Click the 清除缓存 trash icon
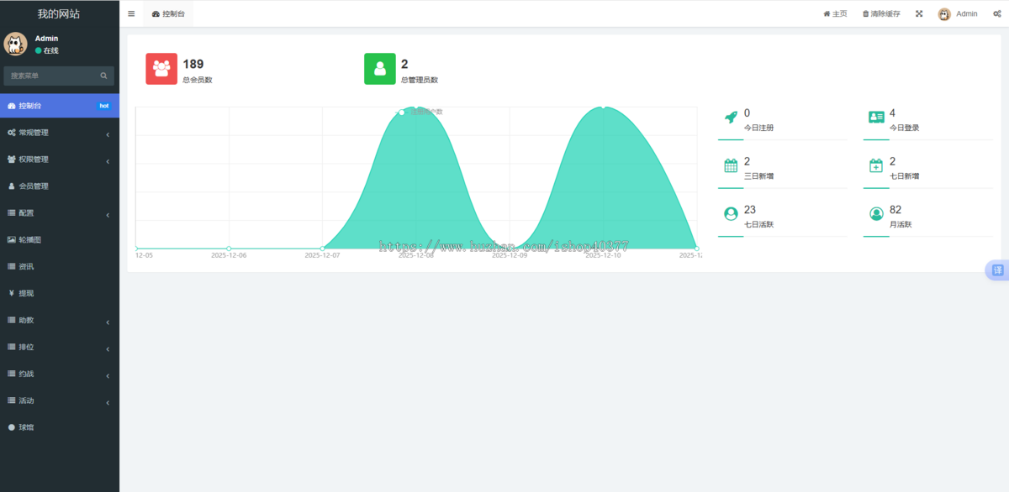1009x492 pixels. pyautogui.click(x=865, y=14)
